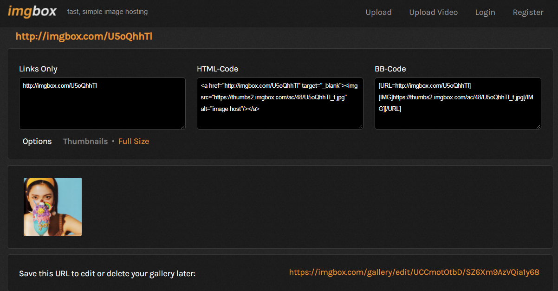The height and width of the screenshot is (291, 558).
Task: Click the HTML-Code box resize handle
Action: point(360,126)
